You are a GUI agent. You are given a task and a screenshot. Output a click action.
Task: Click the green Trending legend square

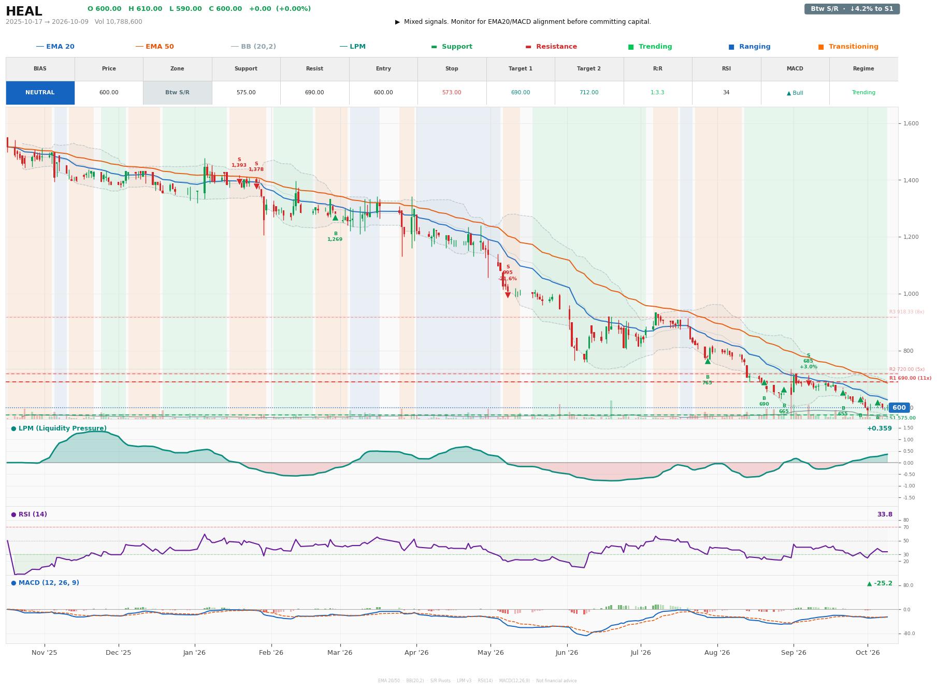(x=631, y=47)
